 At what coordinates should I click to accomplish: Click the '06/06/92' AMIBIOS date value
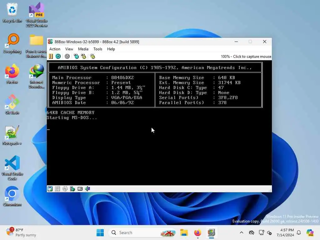[122, 102]
